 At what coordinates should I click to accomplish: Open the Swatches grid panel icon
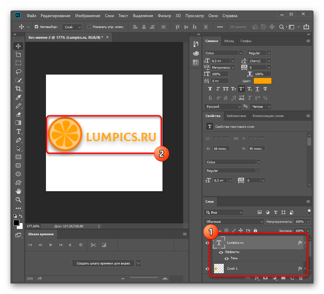click(195, 62)
